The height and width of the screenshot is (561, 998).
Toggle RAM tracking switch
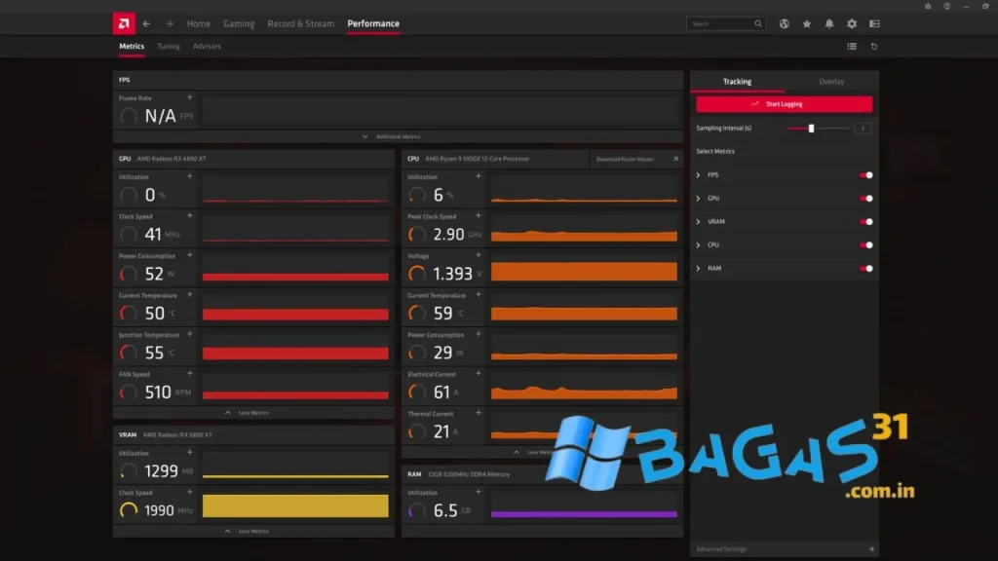(x=865, y=269)
